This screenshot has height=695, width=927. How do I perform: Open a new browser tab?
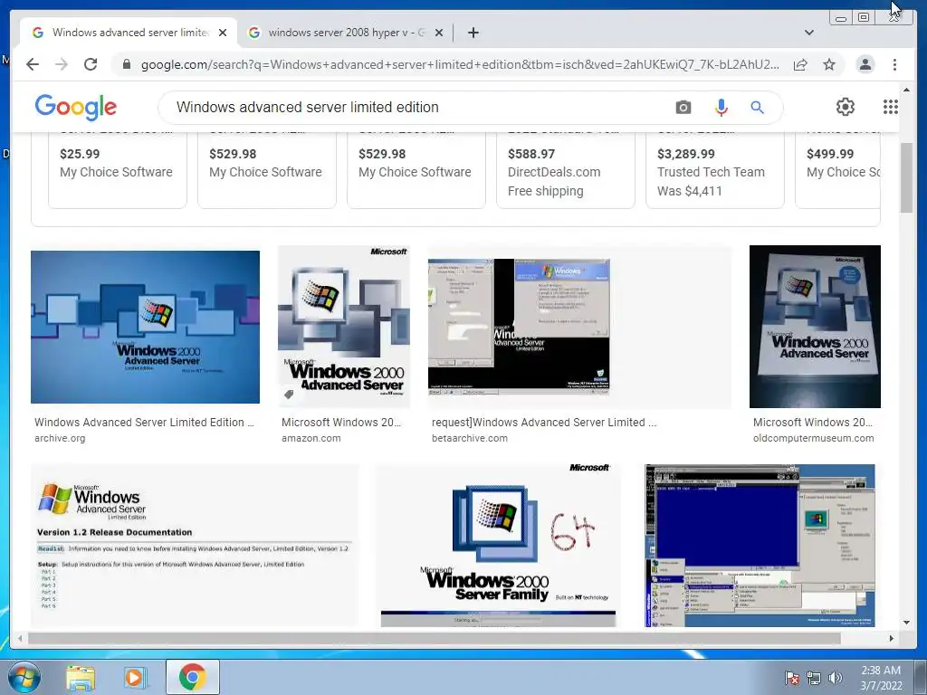pyautogui.click(x=473, y=33)
